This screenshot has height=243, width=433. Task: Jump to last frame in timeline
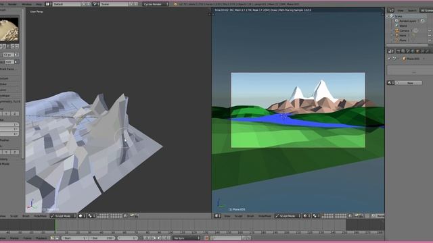click(x=168, y=238)
